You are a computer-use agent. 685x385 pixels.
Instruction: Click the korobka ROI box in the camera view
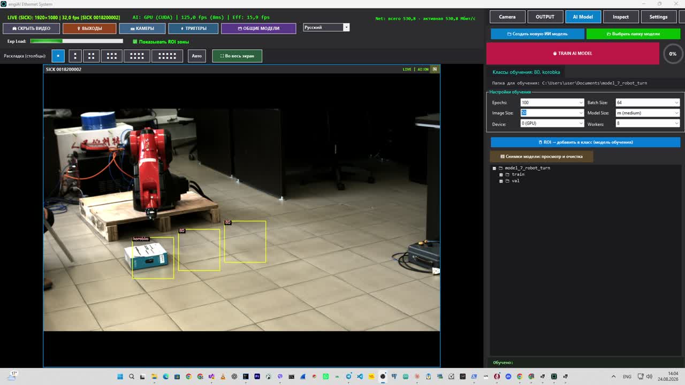coord(153,258)
